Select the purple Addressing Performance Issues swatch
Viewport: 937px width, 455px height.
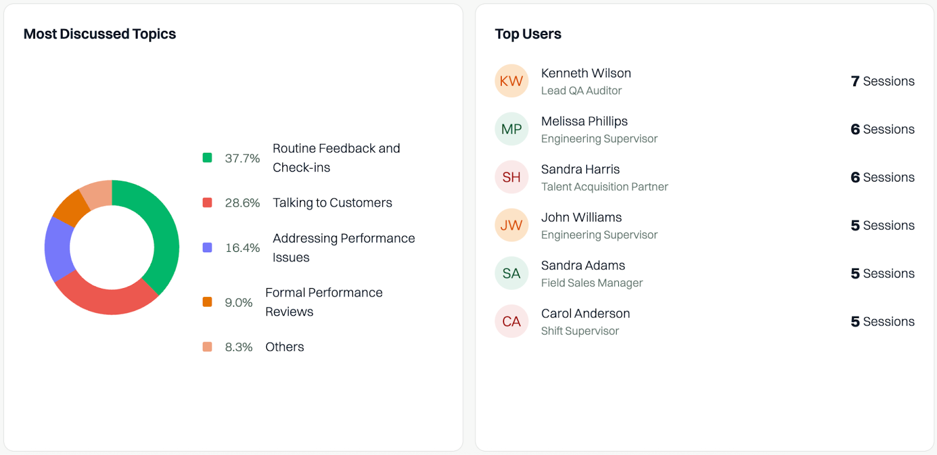tap(207, 248)
